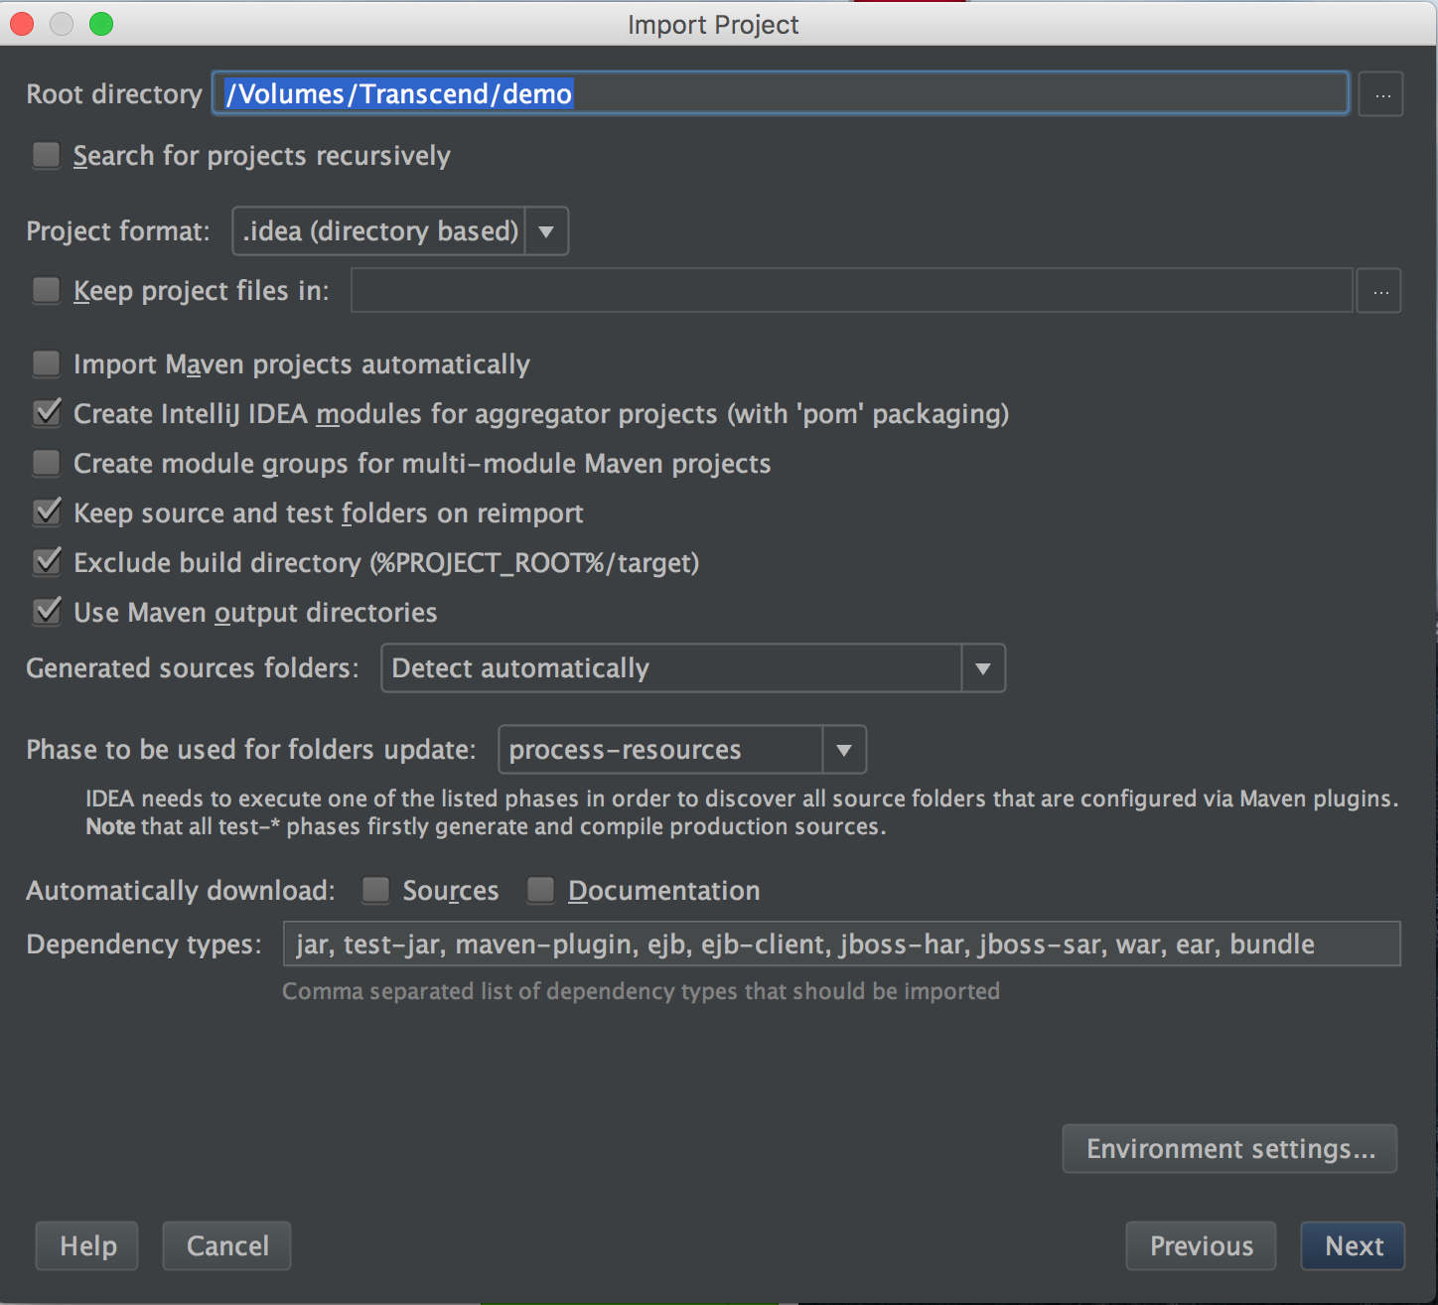Click the green zoom window button
This screenshot has width=1438, height=1305.
pyautogui.click(x=101, y=24)
